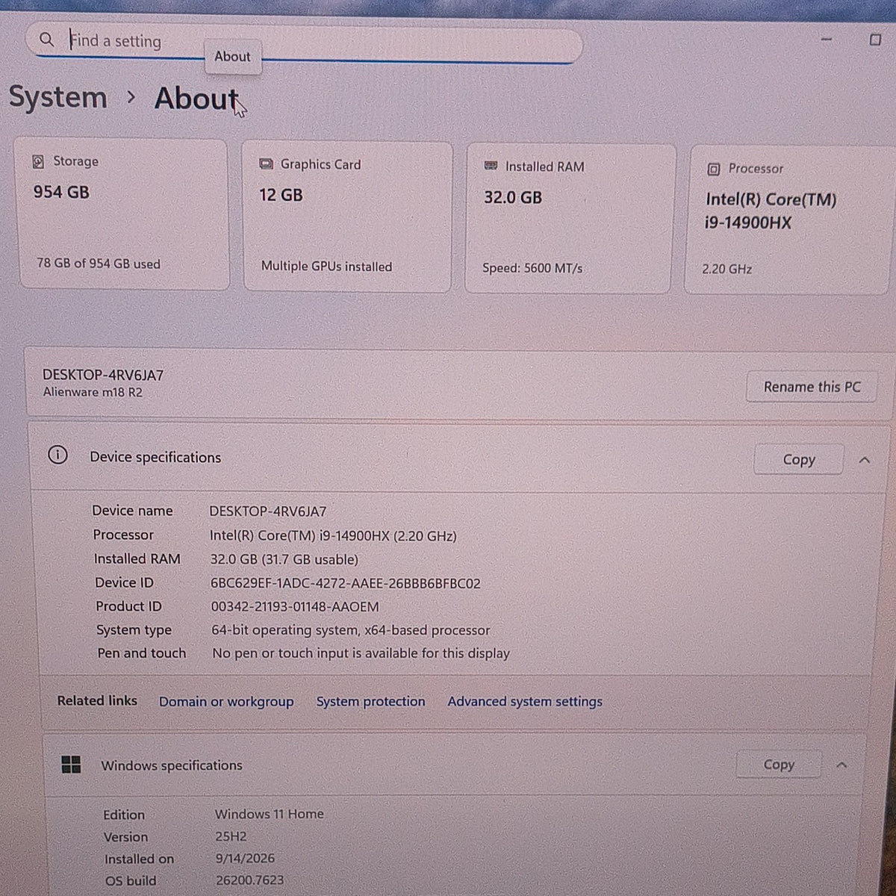Click the Storage card icon
896x896 pixels.
coord(38,161)
